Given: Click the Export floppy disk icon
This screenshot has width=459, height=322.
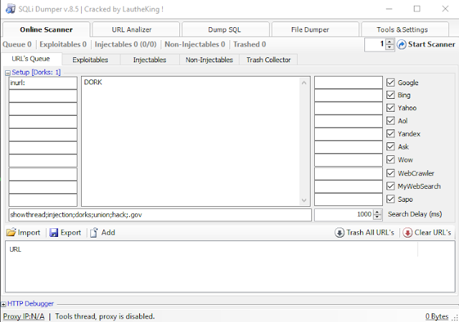Looking at the screenshot, I should coord(54,233).
